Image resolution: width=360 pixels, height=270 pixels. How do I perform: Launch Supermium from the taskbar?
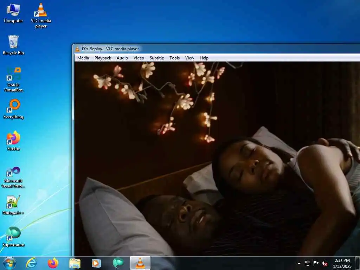[118, 263]
